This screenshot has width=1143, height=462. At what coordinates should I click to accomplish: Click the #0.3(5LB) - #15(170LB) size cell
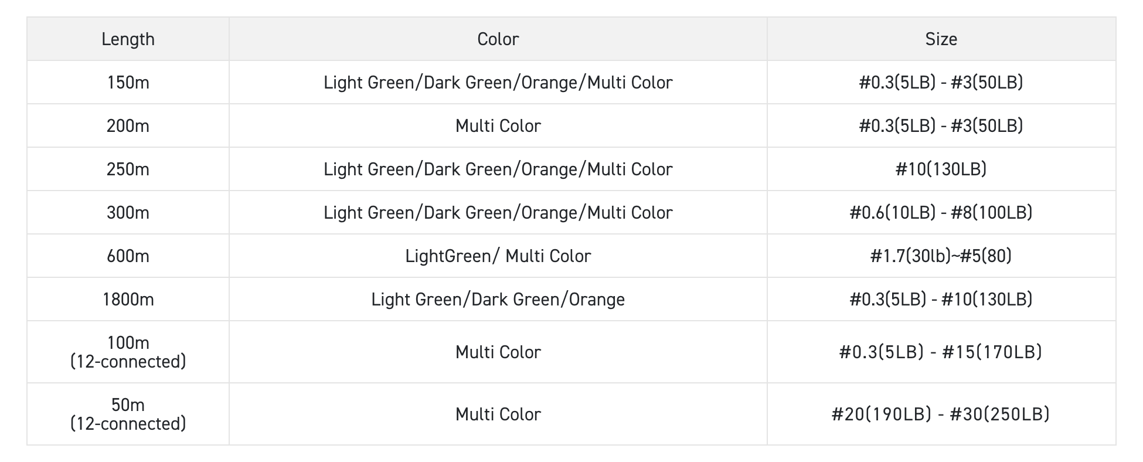click(941, 352)
